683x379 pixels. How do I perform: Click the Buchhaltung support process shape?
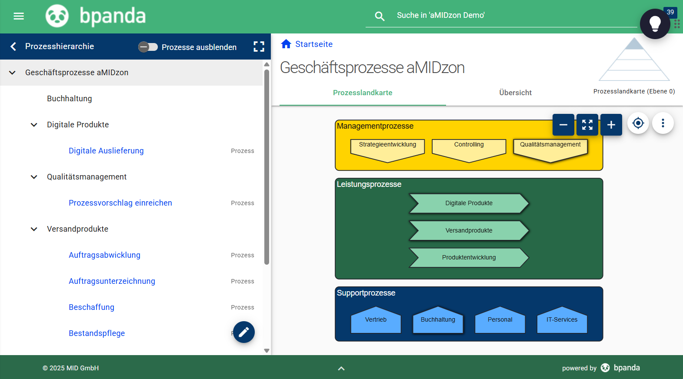click(x=438, y=320)
